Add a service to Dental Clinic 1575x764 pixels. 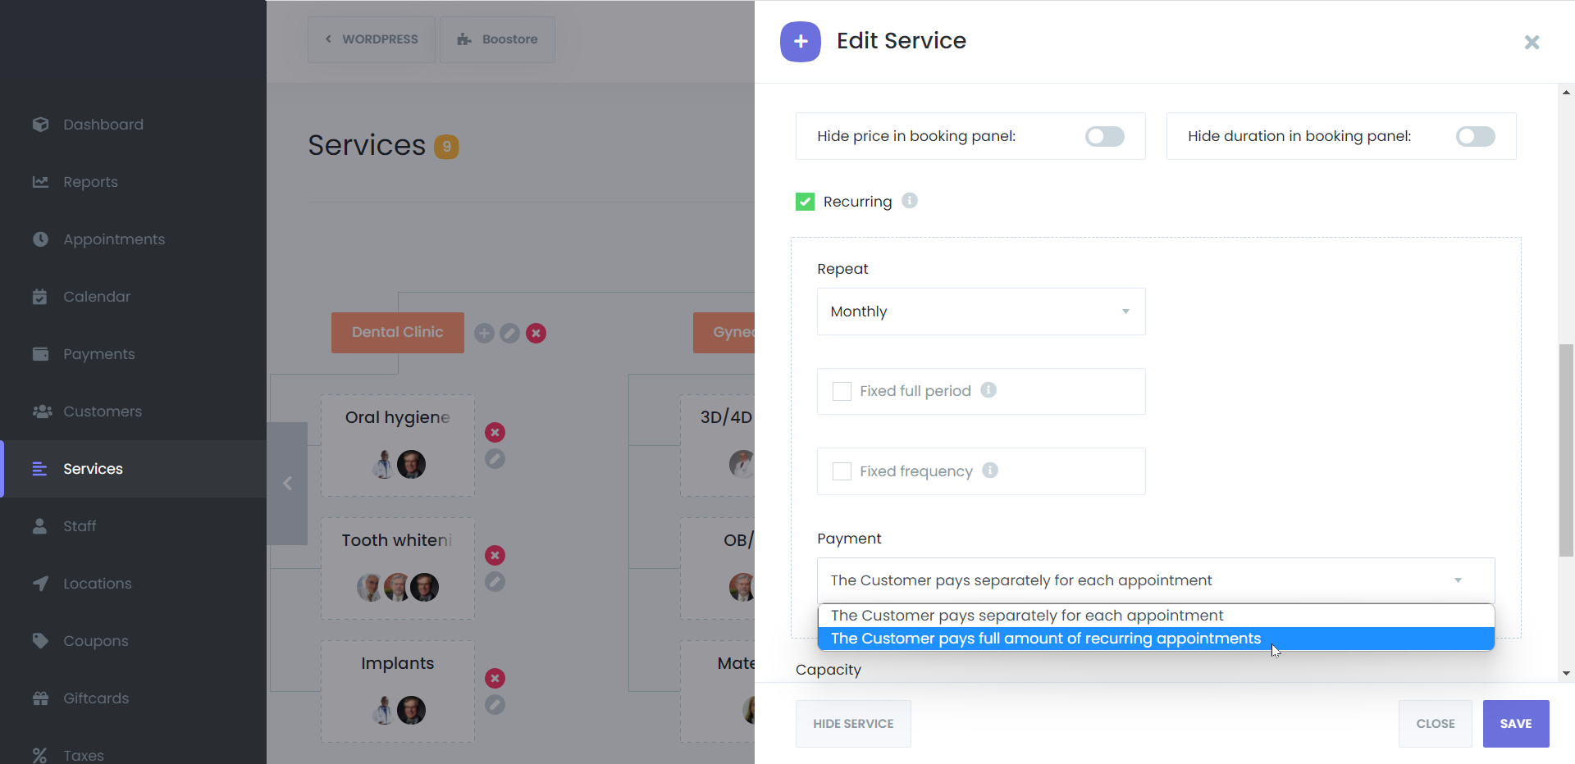(484, 333)
